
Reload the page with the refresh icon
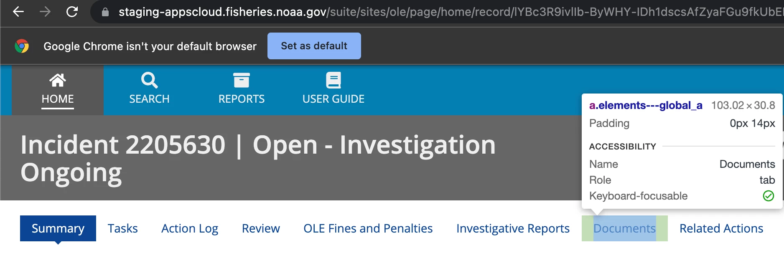click(72, 12)
